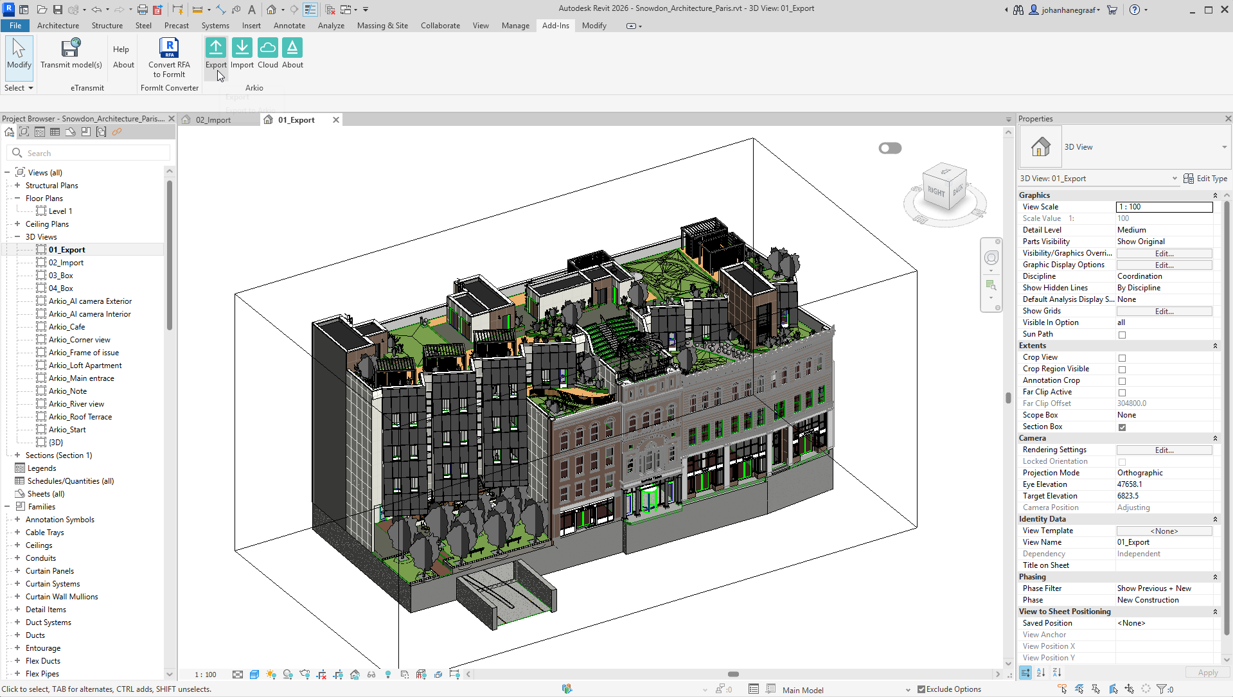Click Thin Lines icon in quick access toolbar
This screenshot has width=1233, height=697.
[x=310, y=10]
